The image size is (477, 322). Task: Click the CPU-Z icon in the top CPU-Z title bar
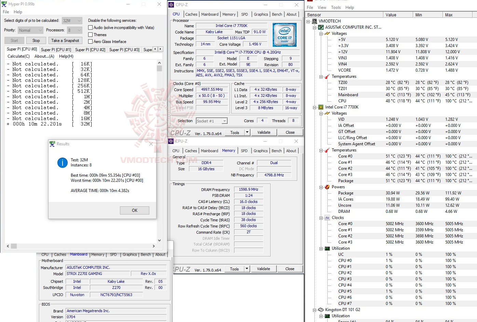[172, 5]
